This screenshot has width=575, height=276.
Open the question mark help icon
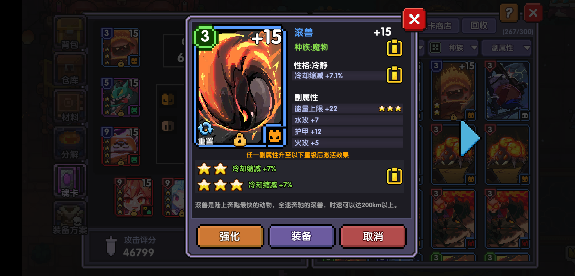[x=509, y=13]
